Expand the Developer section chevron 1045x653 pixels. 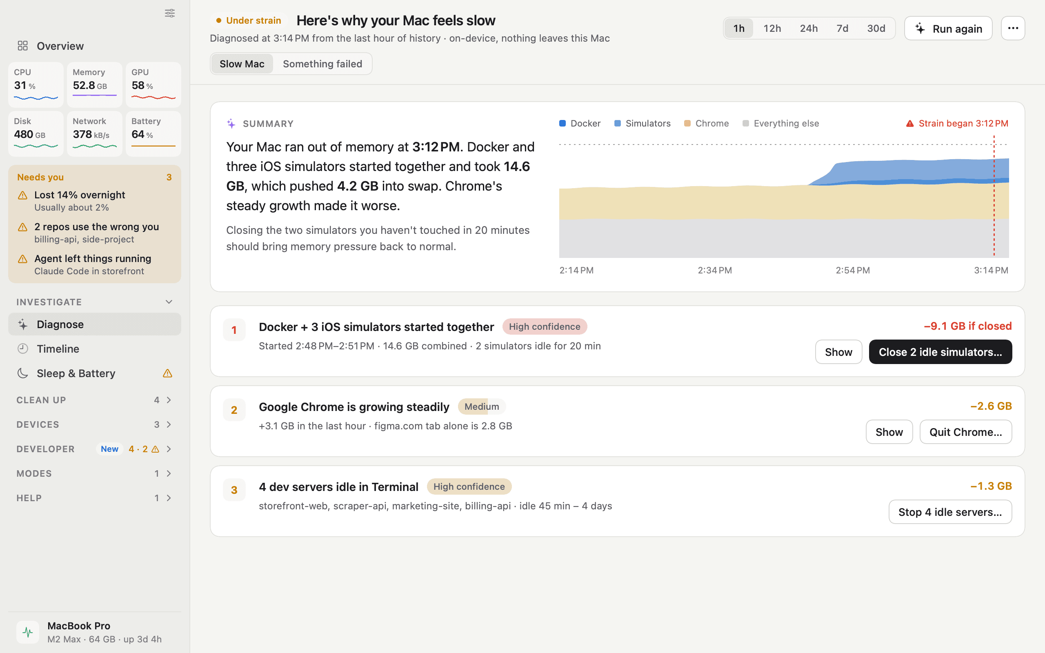(x=169, y=449)
